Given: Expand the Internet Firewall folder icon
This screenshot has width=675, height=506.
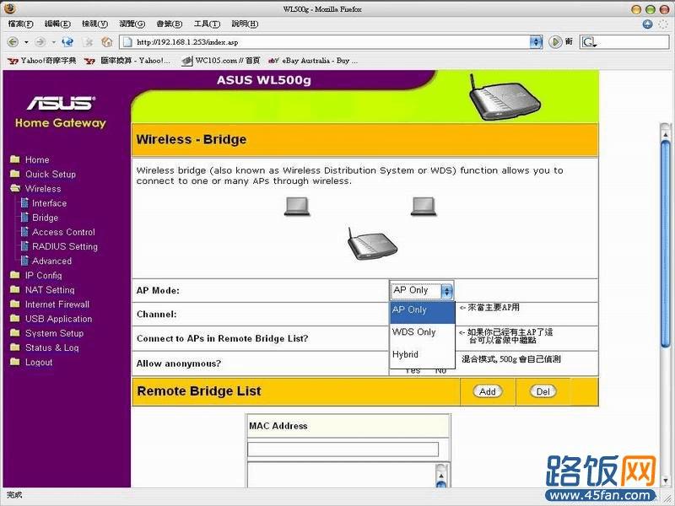Looking at the screenshot, I should (15, 304).
